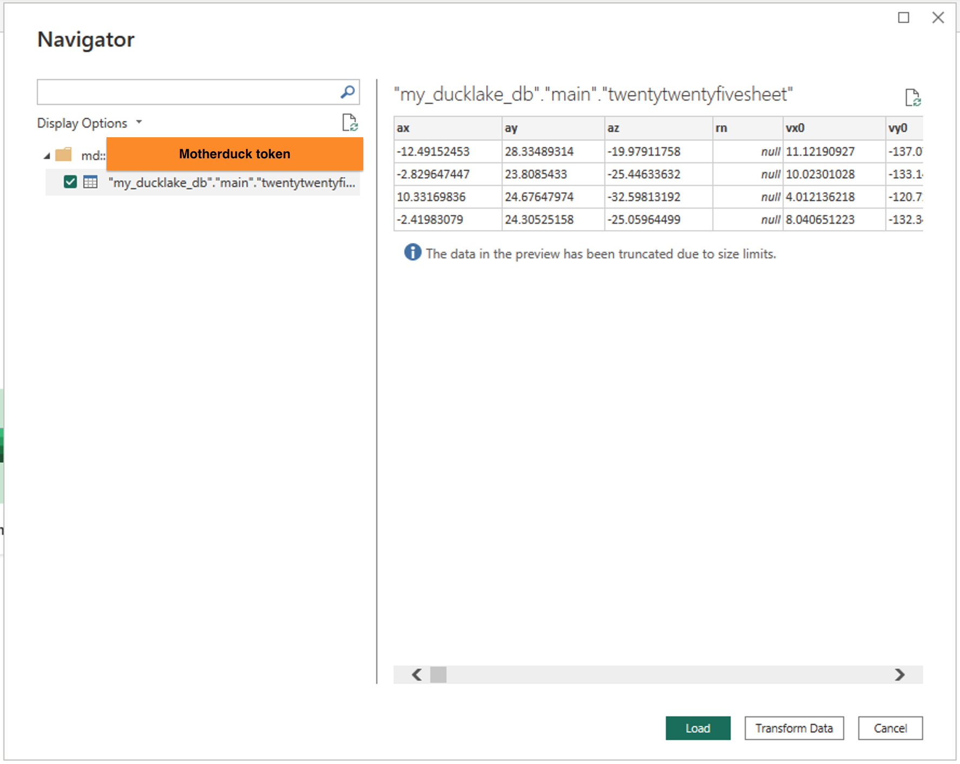The image size is (960, 764).
Task: Click the search magnifier icon
Action: click(348, 92)
